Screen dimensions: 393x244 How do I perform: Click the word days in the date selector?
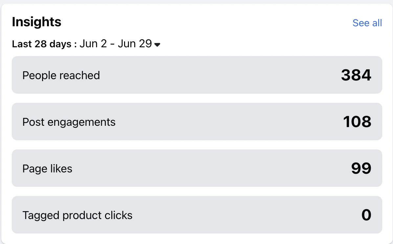coord(61,44)
